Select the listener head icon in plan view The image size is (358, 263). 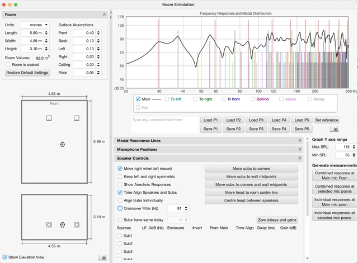[x=63, y=144]
